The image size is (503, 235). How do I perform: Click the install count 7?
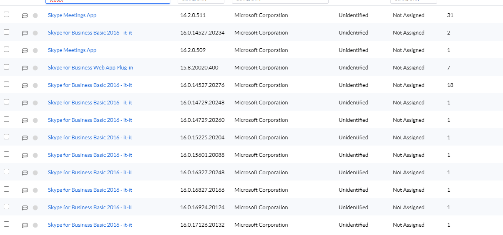(449, 68)
